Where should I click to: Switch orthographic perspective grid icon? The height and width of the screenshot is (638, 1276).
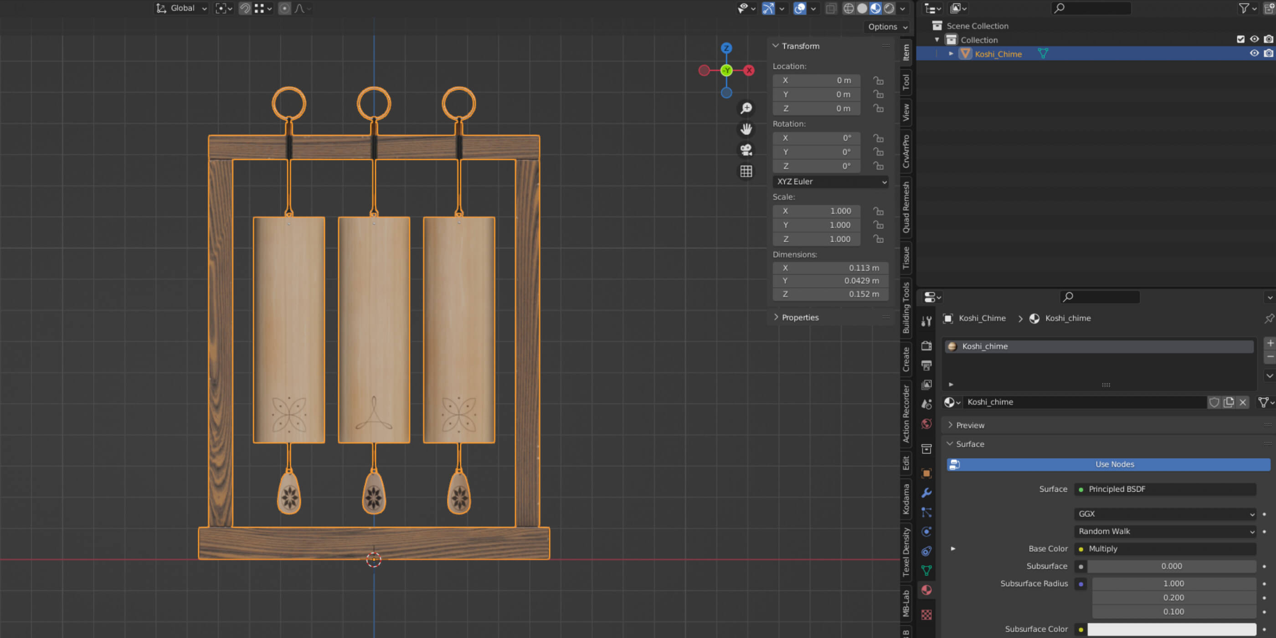pos(746,171)
